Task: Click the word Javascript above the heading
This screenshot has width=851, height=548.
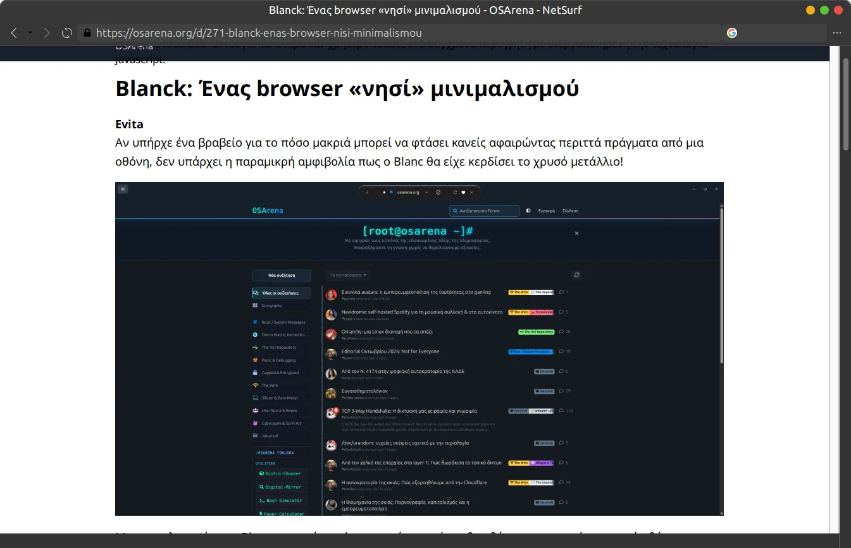Action: (x=140, y=60)
